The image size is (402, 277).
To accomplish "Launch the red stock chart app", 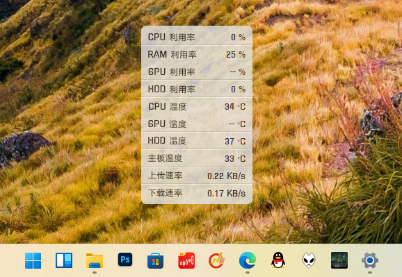I will [186, 260].
